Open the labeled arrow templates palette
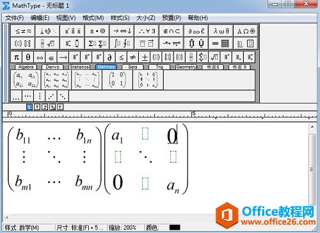Image resolution: width=320 pixels, height=233 pixels. pyautogui.click(x=172, y=44)
